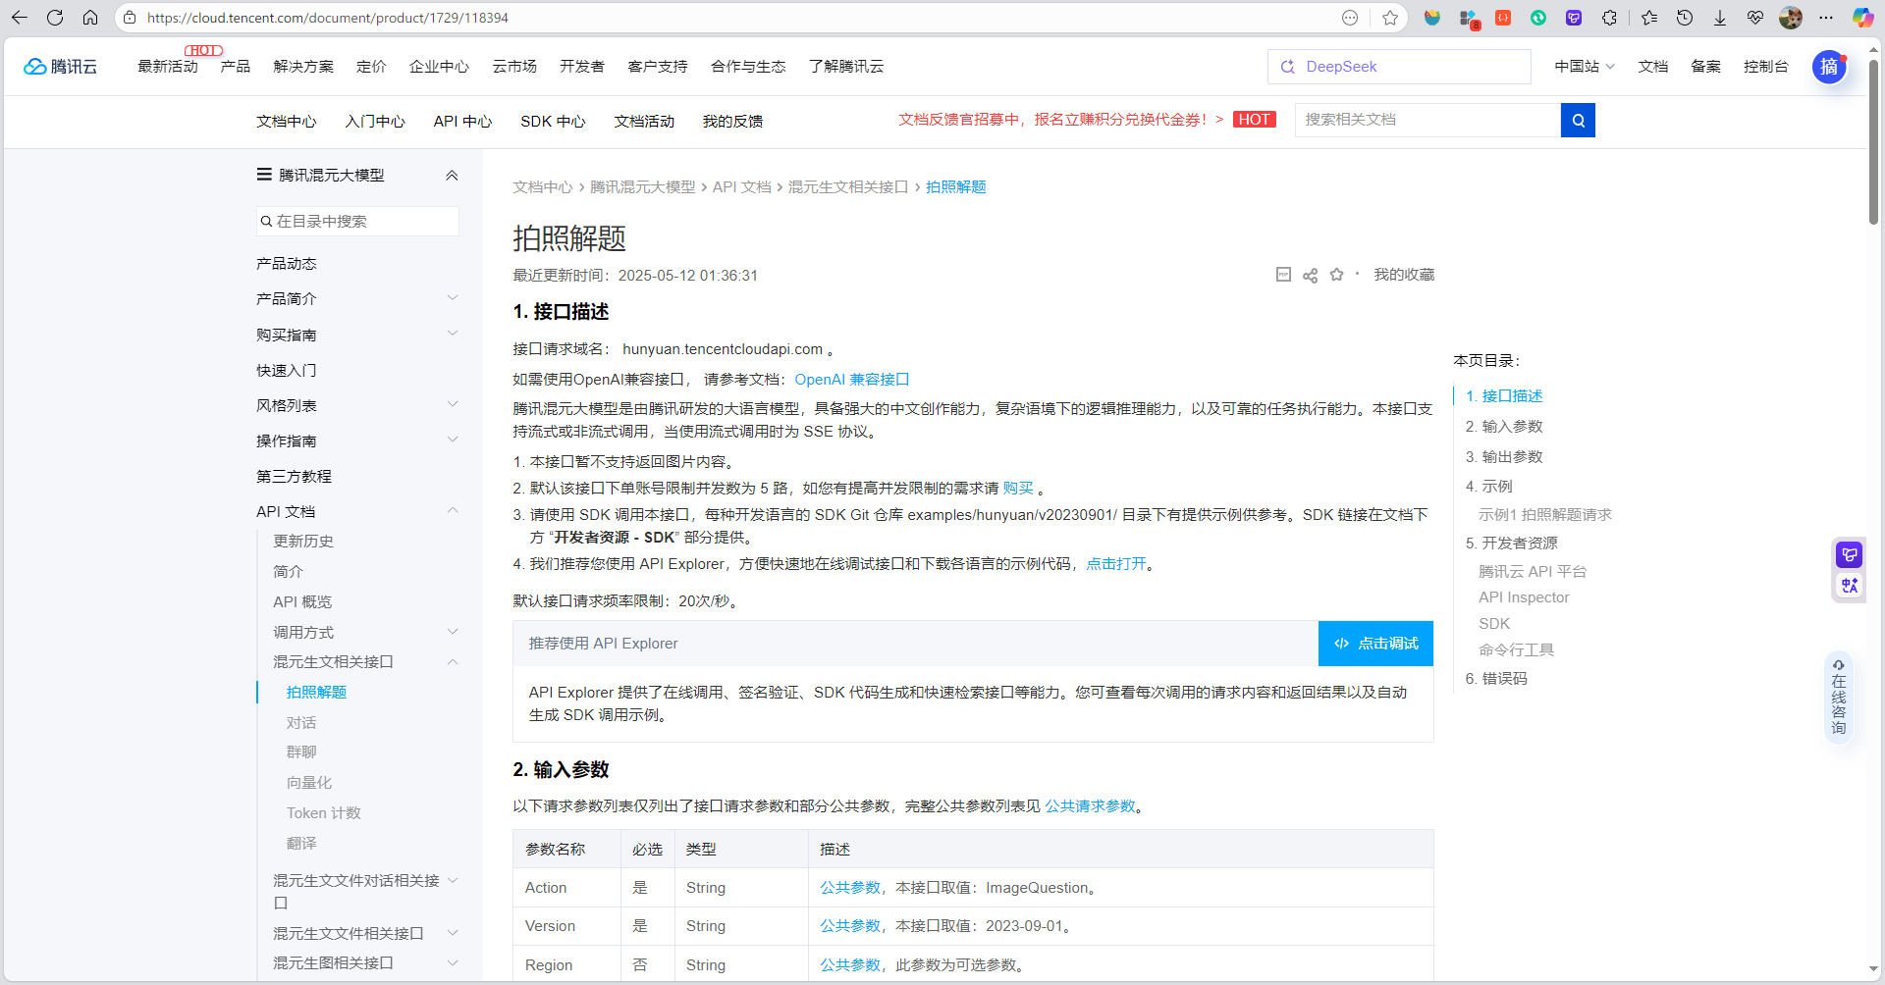
Task: Expand the 调用方式 tree item
Action: point(453,632)
